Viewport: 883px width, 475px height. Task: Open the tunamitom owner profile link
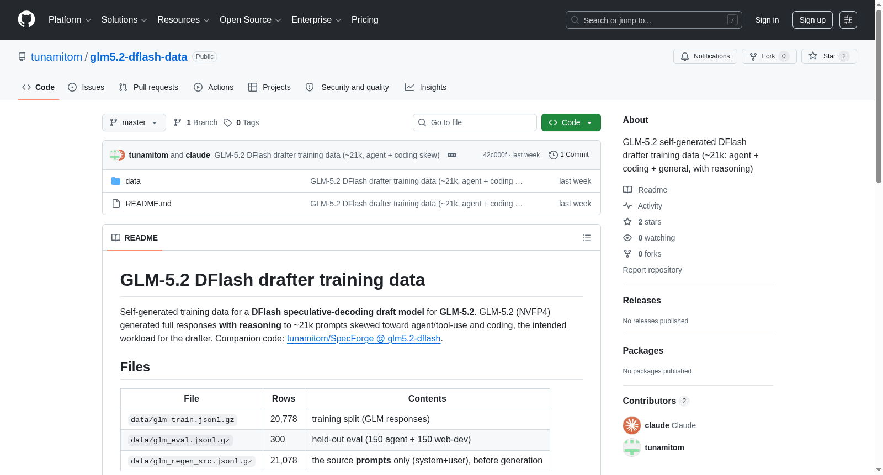click(x=56, y=57)
